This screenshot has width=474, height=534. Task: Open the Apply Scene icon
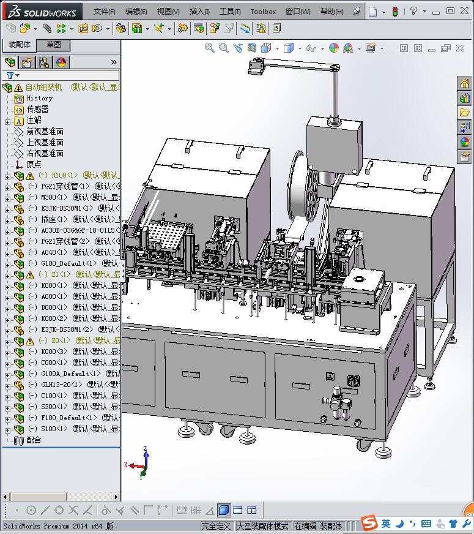(348, 48)
